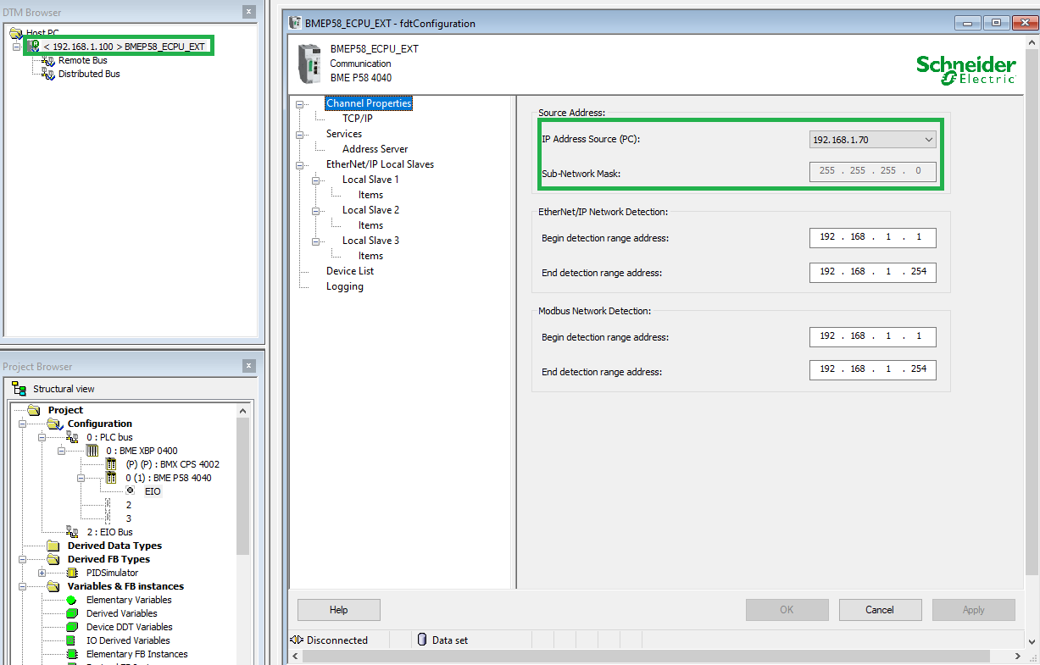The height and width of the screenshot is (665, 1040).
Task: Collapse the Local Slave 1 node
Action: pos(316,180)
